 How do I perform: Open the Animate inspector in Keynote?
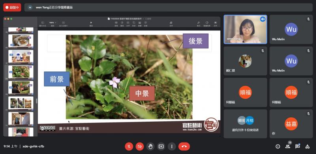207,24
